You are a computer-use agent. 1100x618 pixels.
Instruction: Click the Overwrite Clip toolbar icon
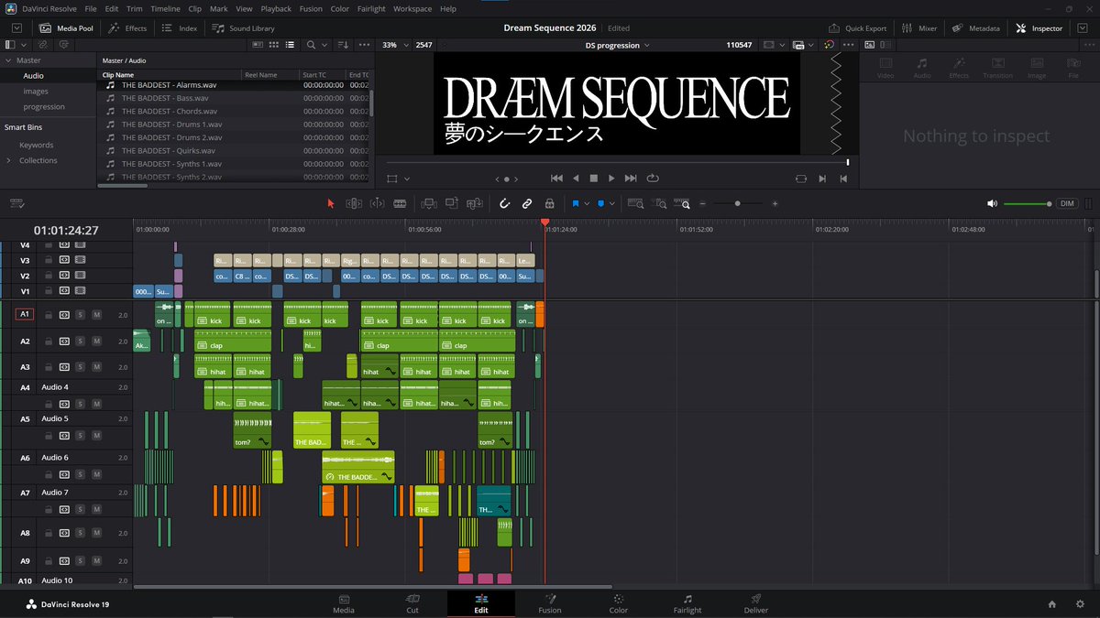click(451, 203)
